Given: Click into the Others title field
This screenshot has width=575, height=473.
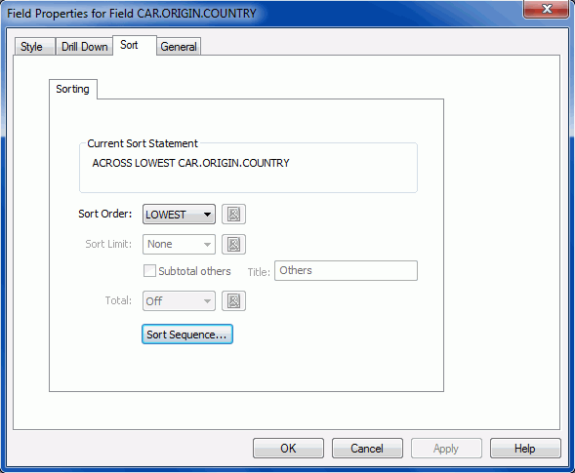Looking at the screenshot, I should [346, 271].
